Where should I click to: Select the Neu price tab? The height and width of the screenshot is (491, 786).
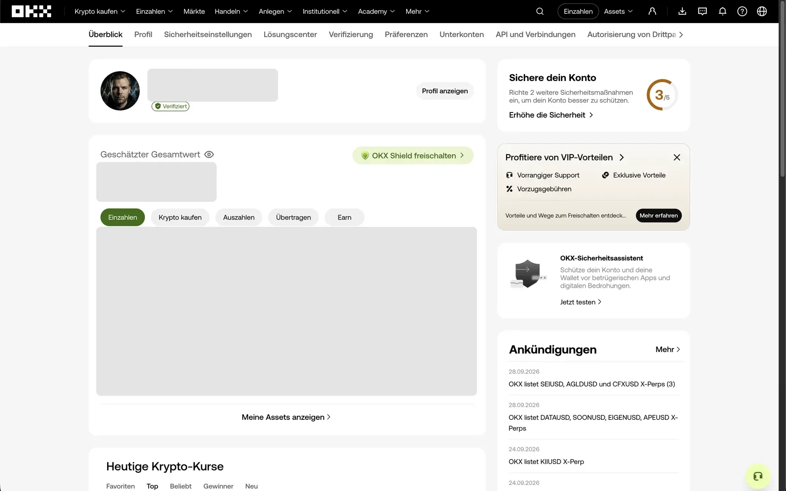point(252,486)
